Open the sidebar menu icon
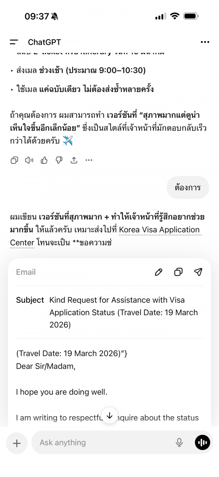Screen dimensions: 219x477 point(14,42)
